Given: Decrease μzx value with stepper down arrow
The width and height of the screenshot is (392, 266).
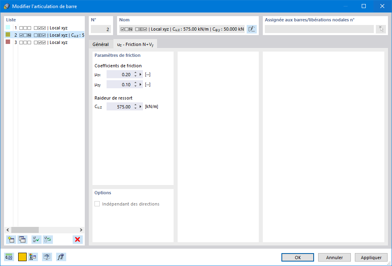Looking at the screenshot, I should pyautogui.click(x=135, y=76).
